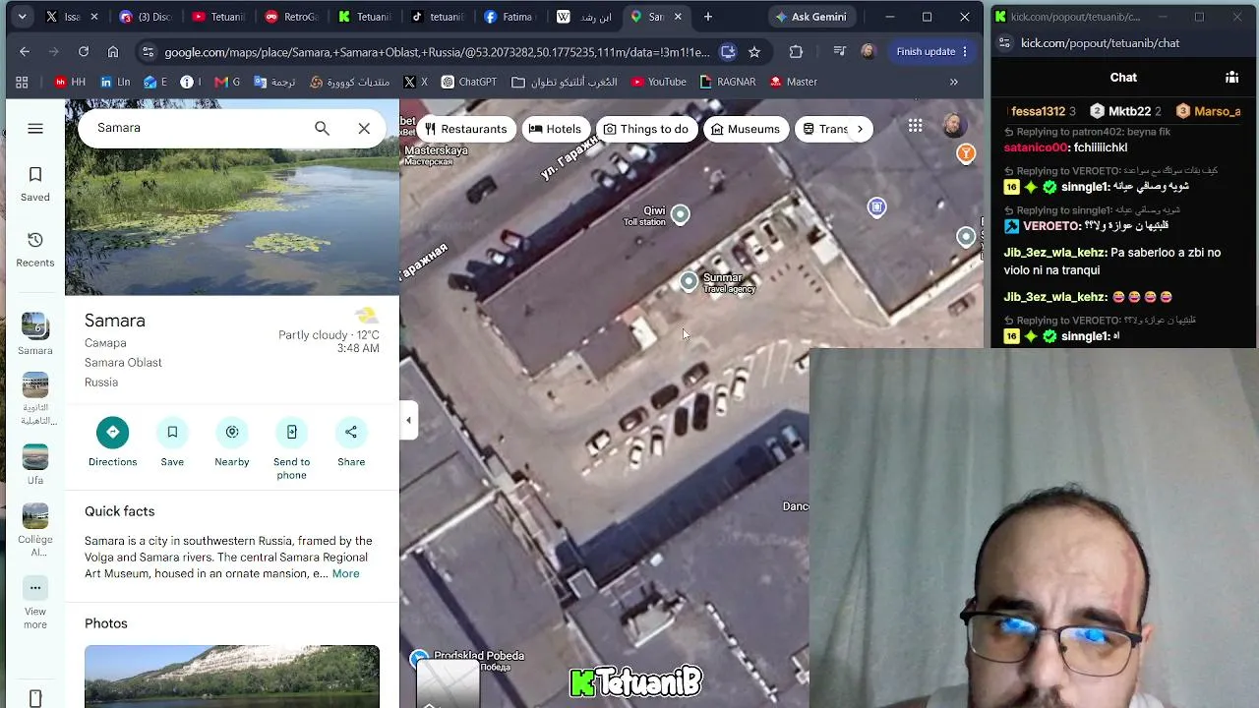Click the Samara search input field
The height and width of the screenshot is (708, 1259).
click(x=197, y=128)
